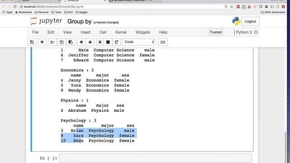The image size is (290, 163).
Task: Paste cells below icon
Action: [x=71, y=42]
